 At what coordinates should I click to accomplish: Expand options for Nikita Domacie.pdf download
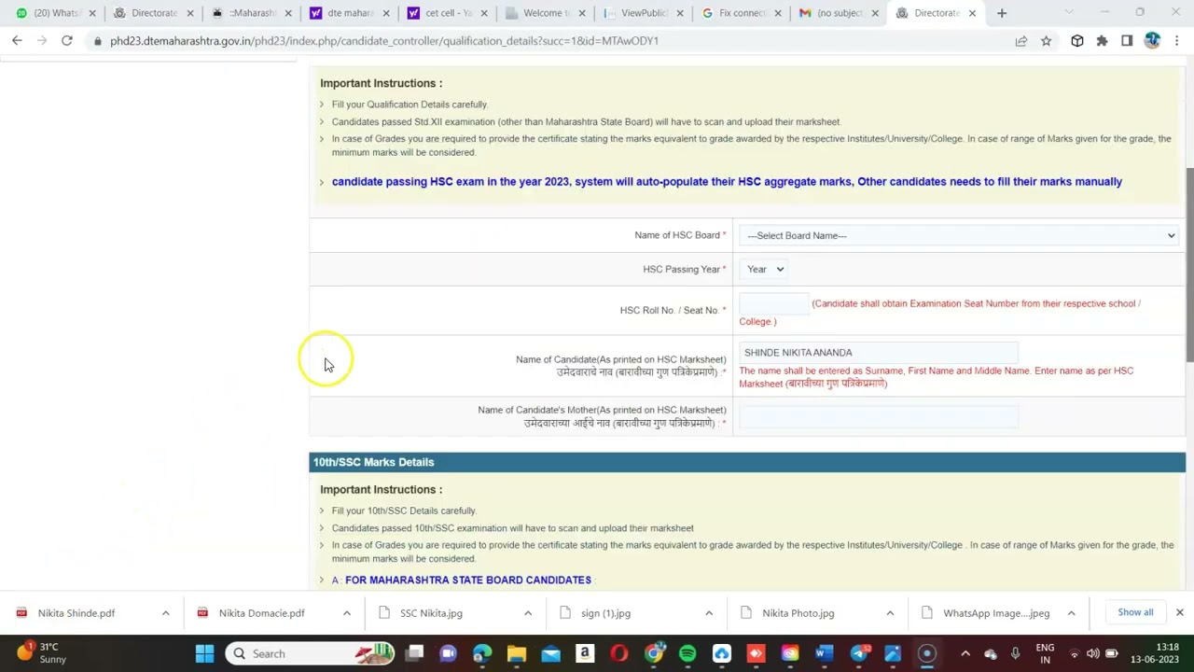click(346, 613)
